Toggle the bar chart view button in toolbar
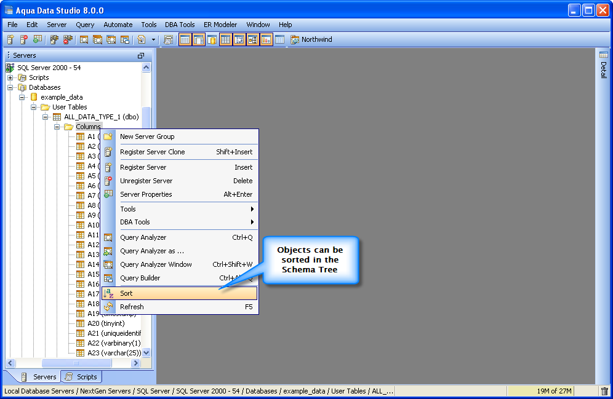The width and height of the screenshot is (613, 399). (266, 39)
